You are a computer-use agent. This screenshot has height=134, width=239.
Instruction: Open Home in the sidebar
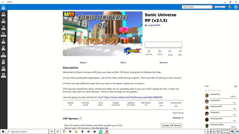click(3, 7)
